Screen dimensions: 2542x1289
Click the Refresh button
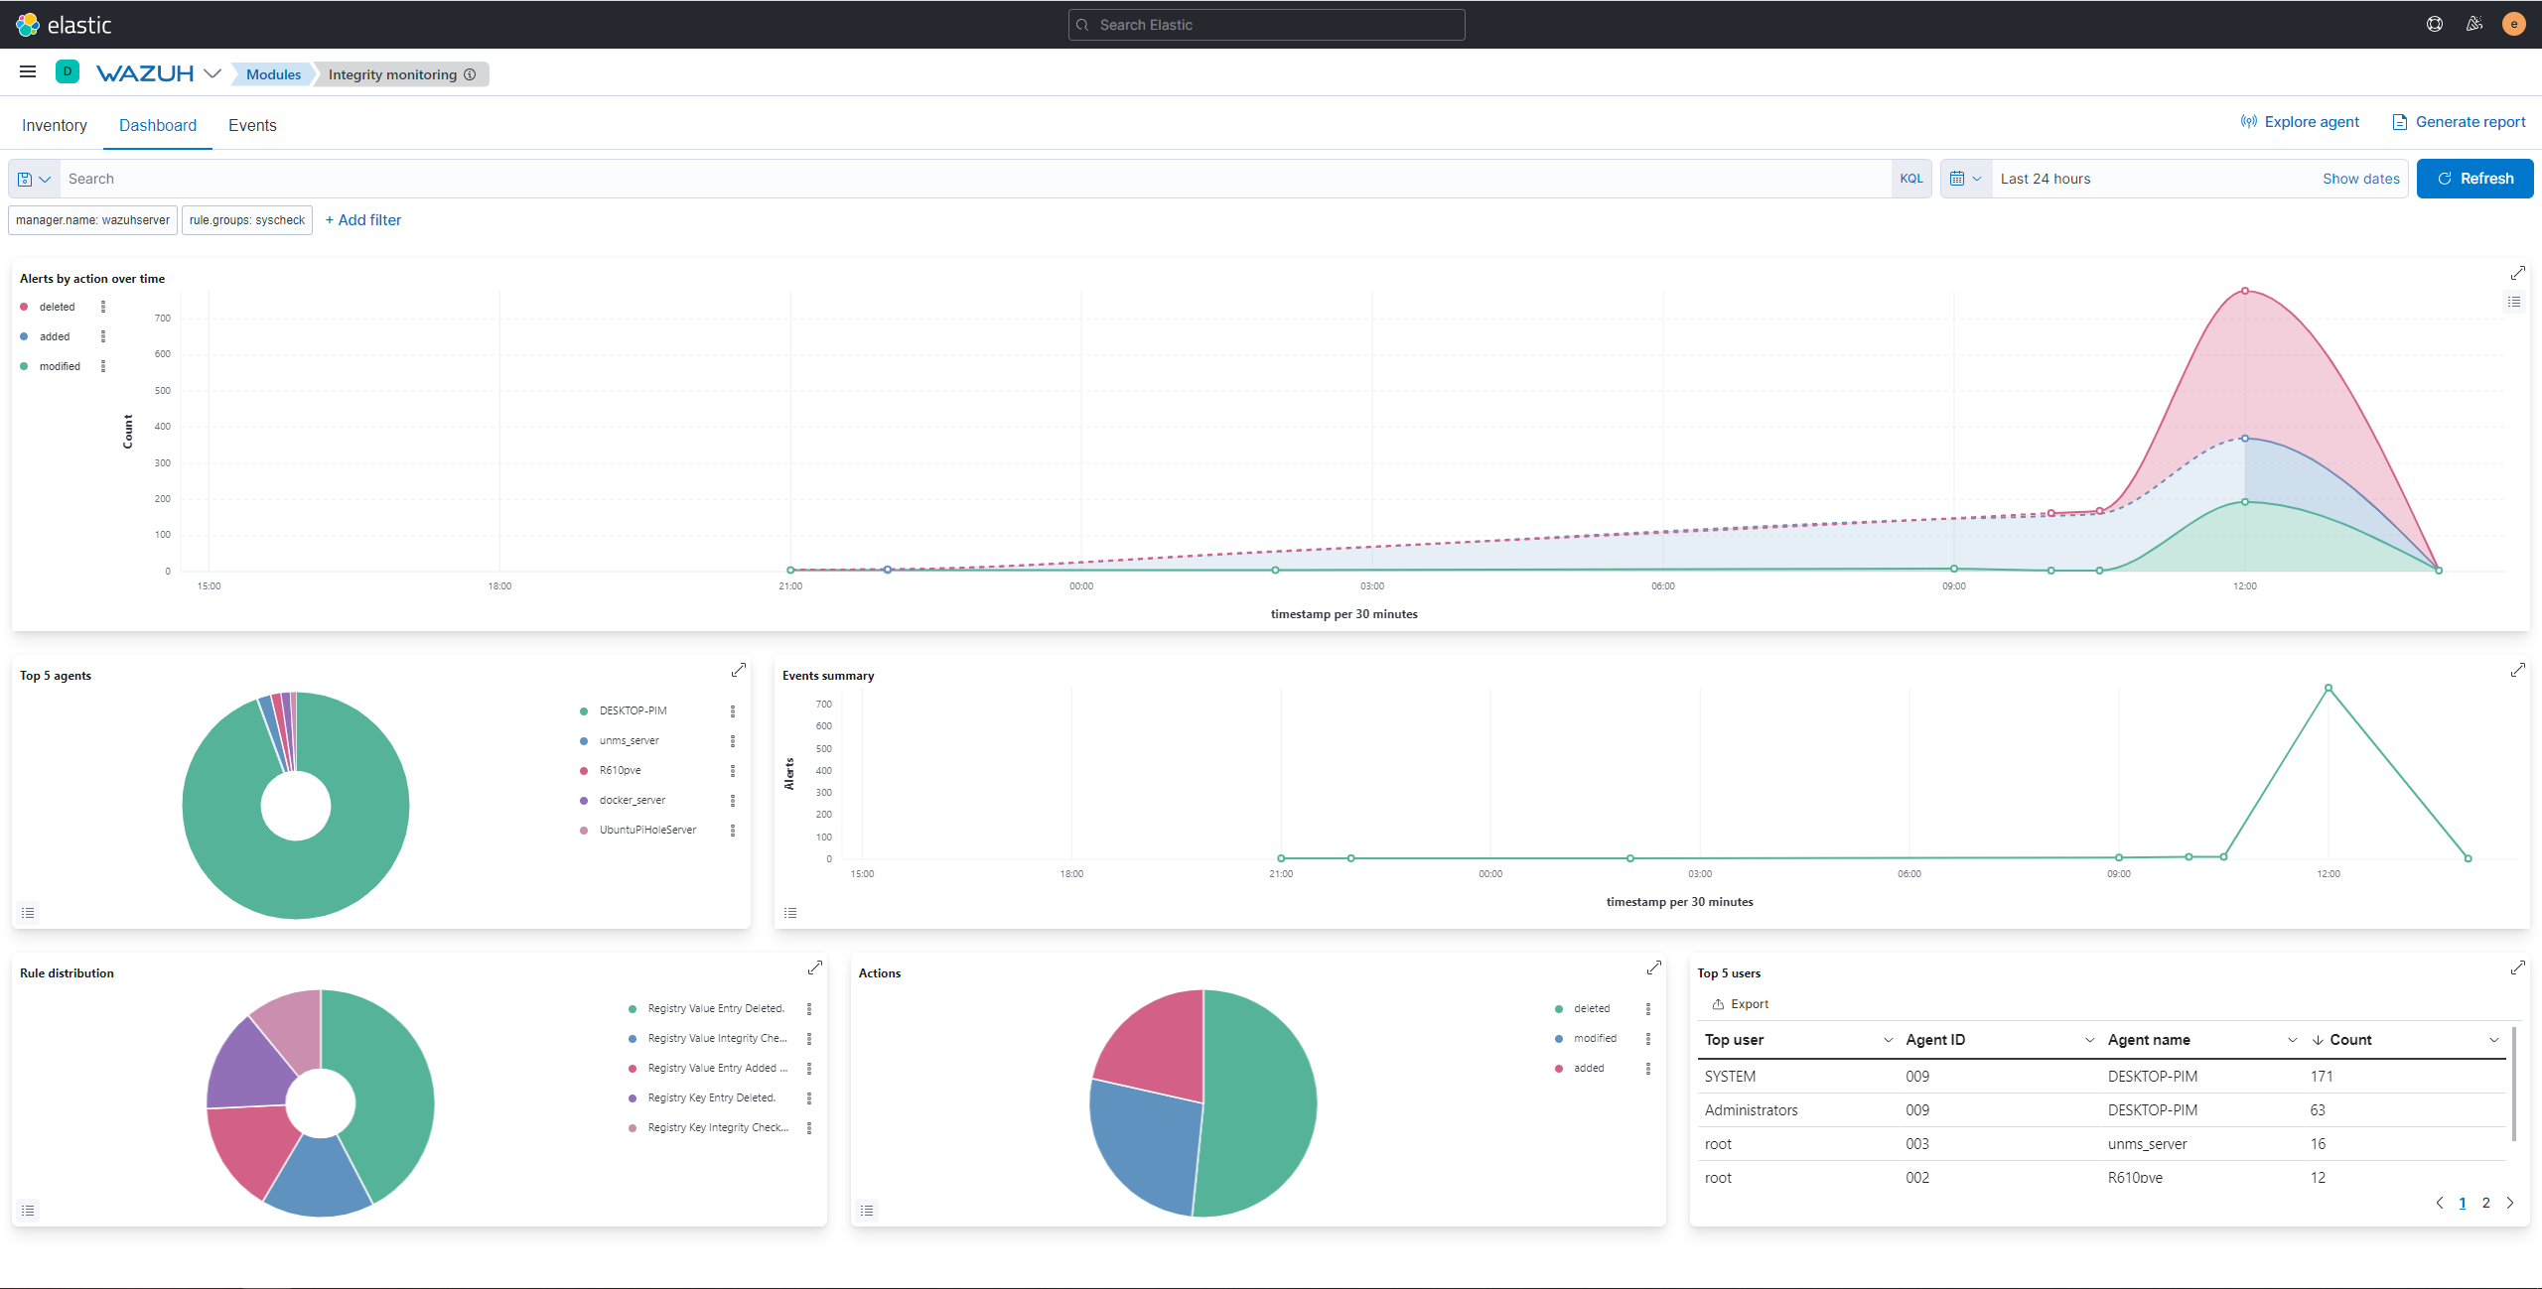pyautogui.click(x=2474, y=179)
